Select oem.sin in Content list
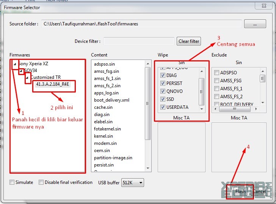Viewport: 276px width, 204px height. point(102,151)
